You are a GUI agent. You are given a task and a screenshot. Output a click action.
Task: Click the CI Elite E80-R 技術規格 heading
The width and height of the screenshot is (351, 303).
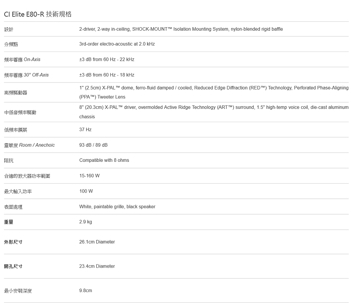[38, 14]
